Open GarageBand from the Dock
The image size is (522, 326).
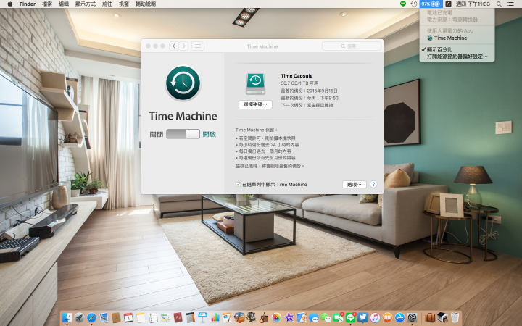(x=265, y=318)
